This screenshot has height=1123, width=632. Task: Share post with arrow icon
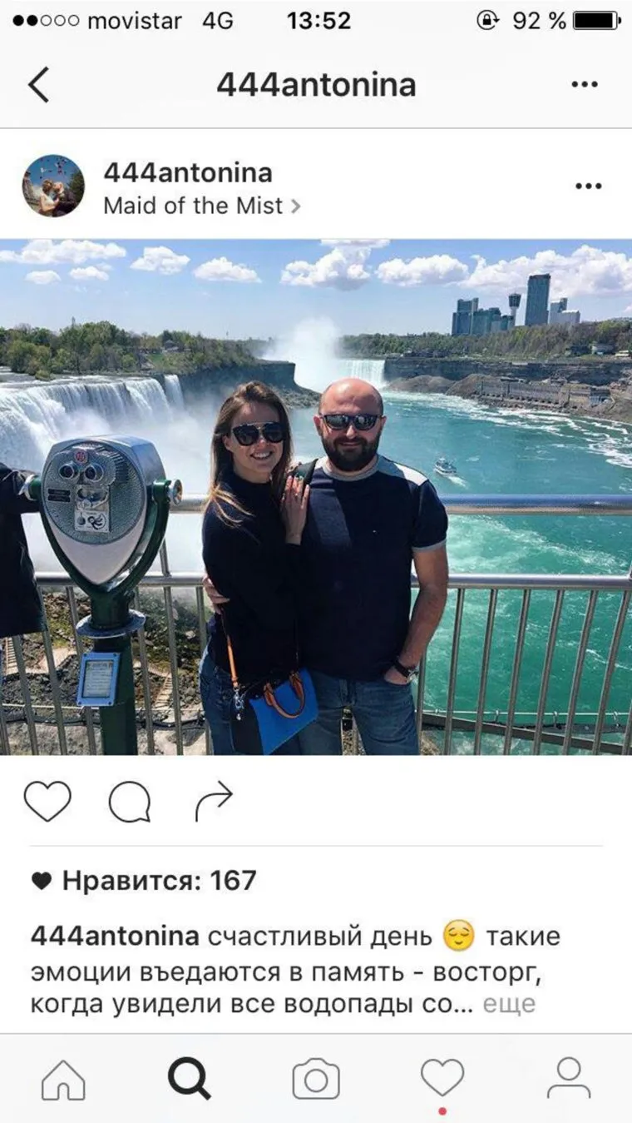click(x=214, y=802)
